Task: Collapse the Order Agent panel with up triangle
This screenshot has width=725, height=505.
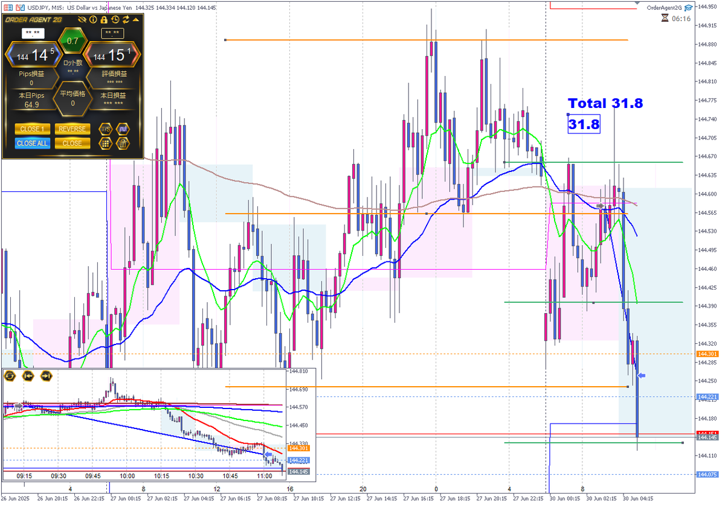Action: click(136, 19)
